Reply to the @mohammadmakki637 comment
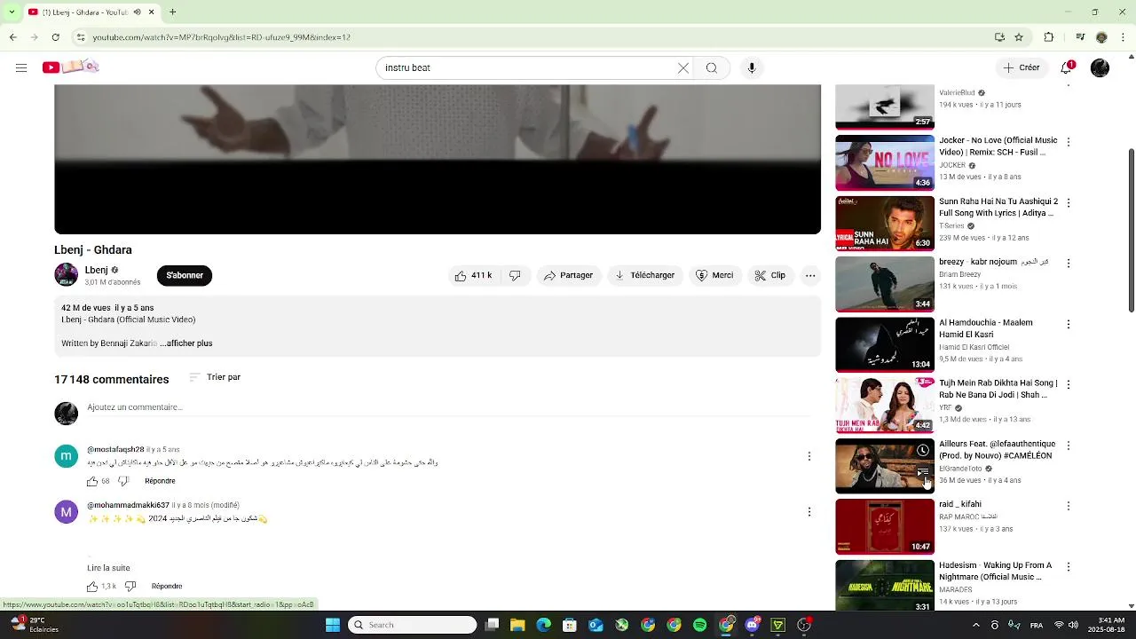Screen dimensions: 1136x639 point(167,587)
